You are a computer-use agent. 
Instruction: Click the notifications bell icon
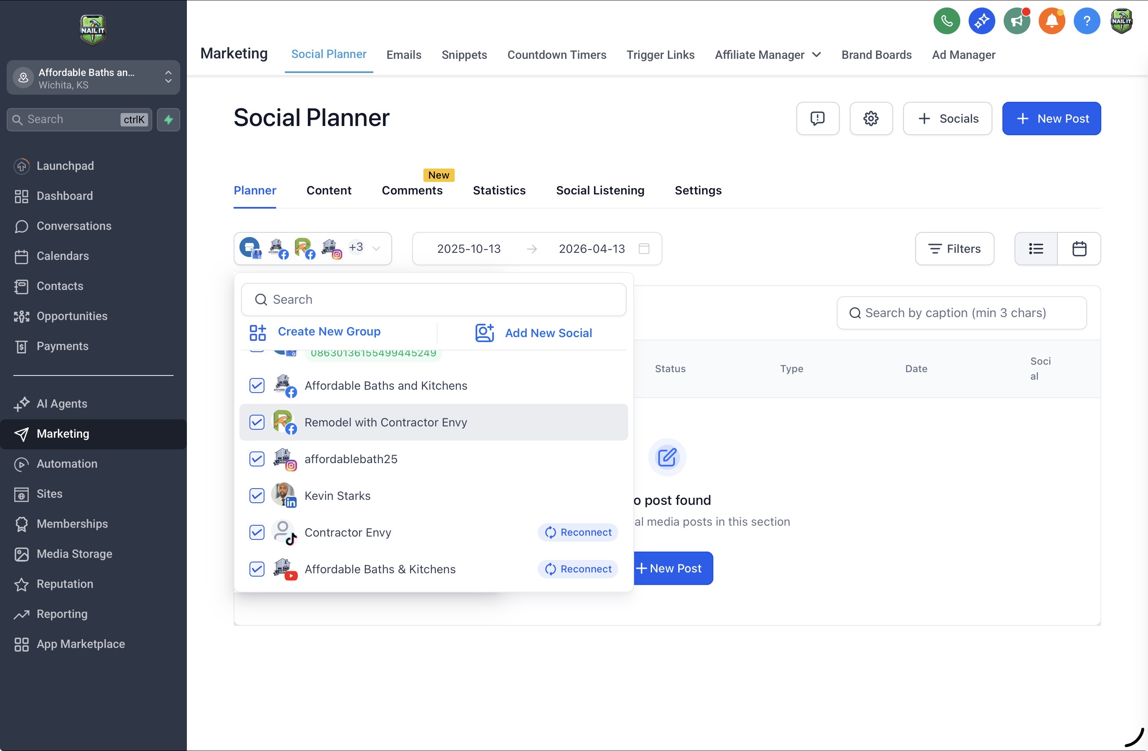1052,21
